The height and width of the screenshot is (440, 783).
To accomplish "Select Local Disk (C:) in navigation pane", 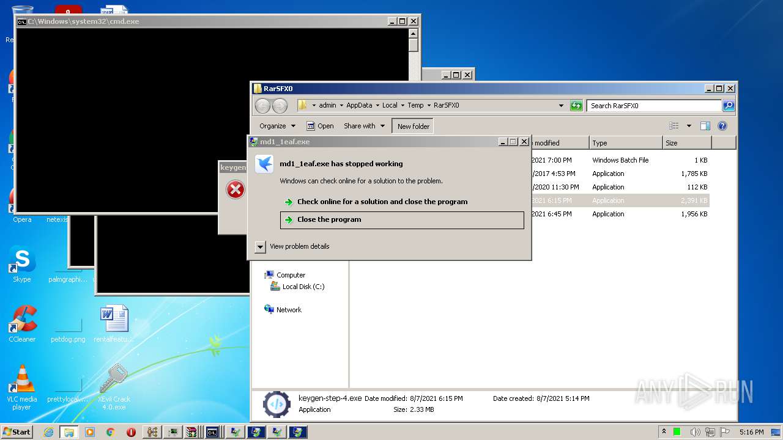I will 297,287.
